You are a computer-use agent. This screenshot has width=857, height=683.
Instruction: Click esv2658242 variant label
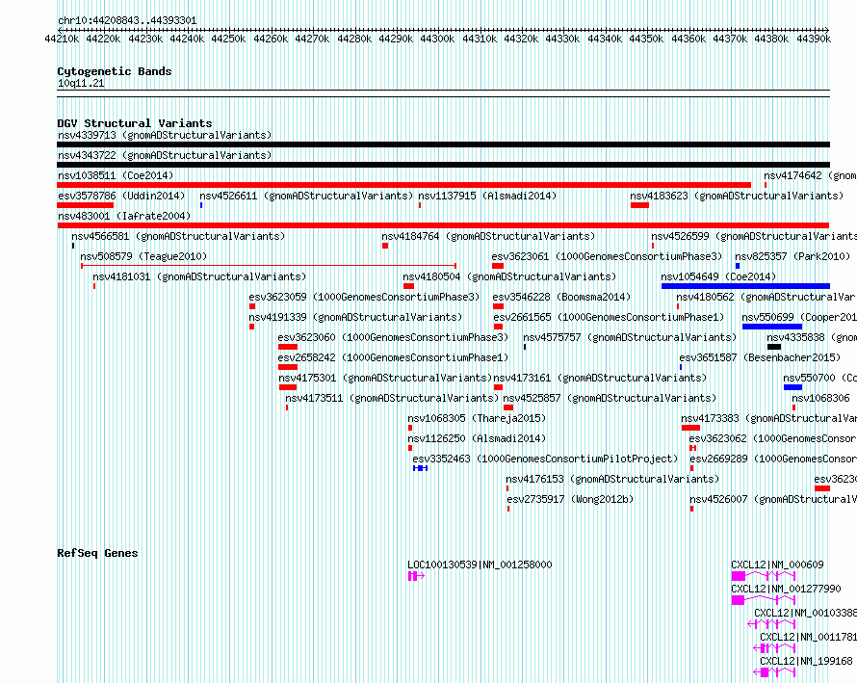pos(393,357)
